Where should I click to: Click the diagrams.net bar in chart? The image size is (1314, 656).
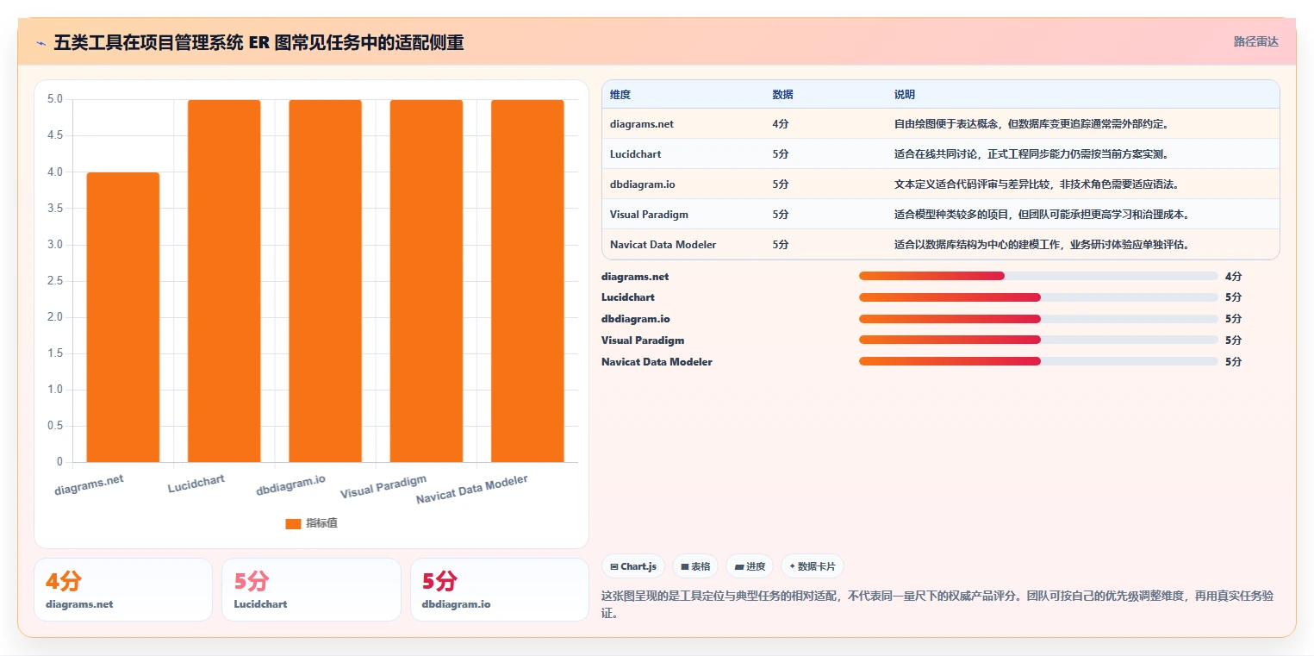click(x=123, y=317)
